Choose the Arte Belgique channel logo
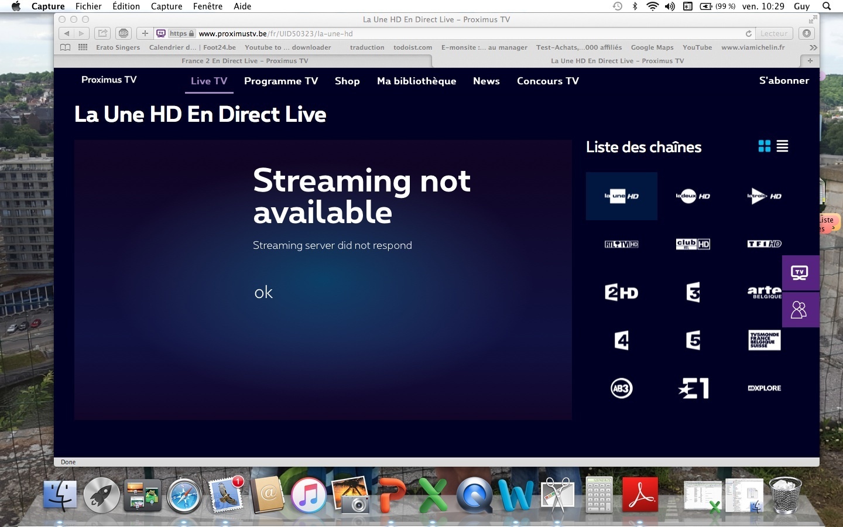The width and height of the screenshot is (843, 527). pyautogui.click(x=765, y=292)
